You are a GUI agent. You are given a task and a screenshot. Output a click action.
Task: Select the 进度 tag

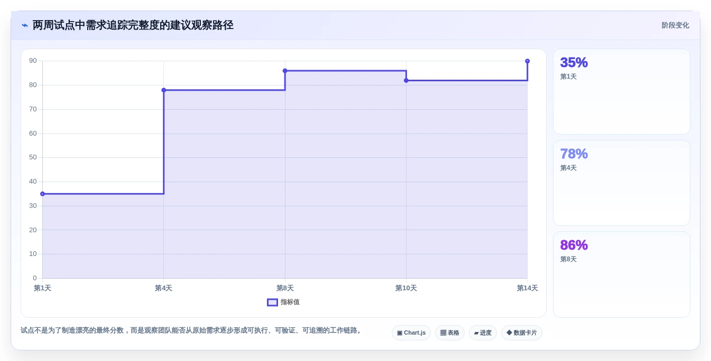pos(483,333)
